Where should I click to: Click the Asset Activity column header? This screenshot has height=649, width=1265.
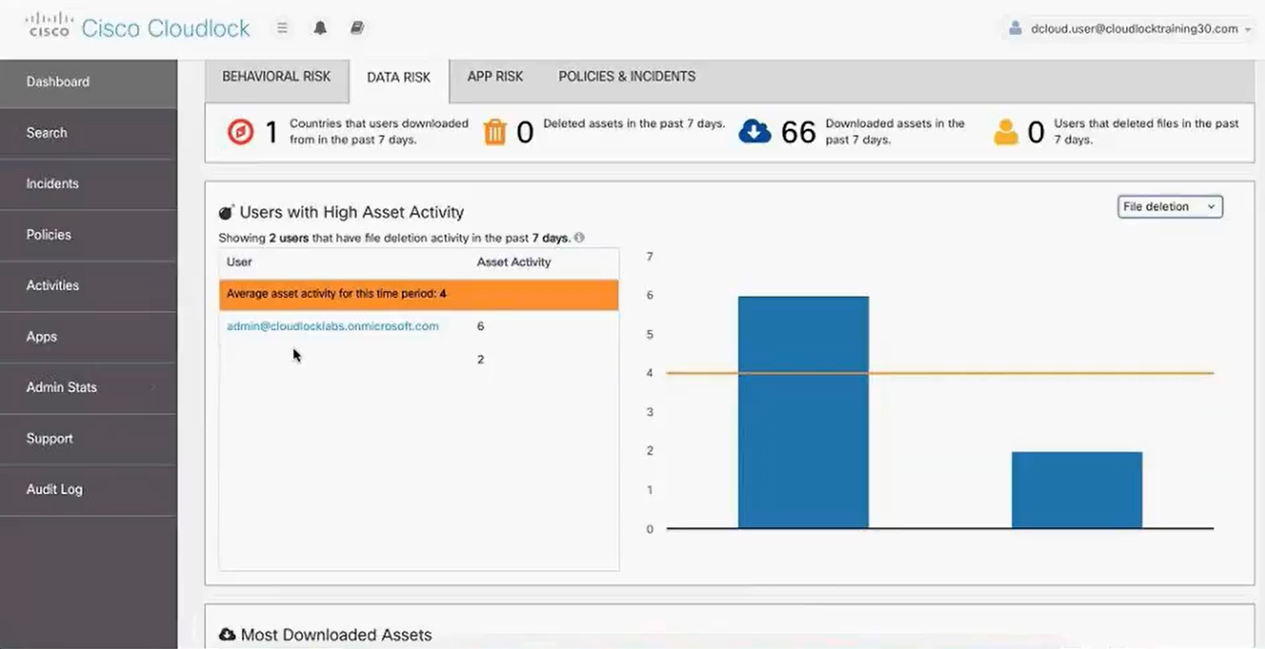[x=513, y=262]
